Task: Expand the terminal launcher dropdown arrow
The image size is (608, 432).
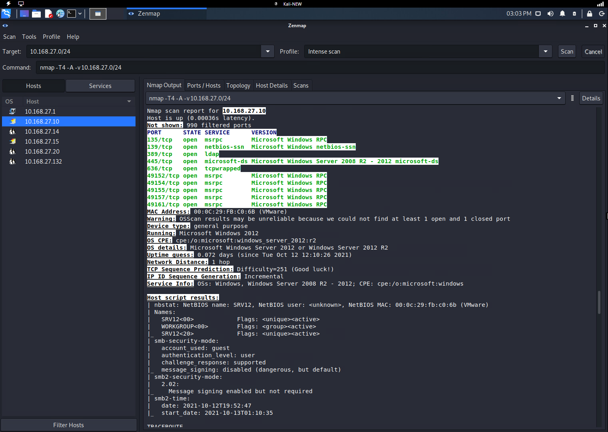Action: 80,14
